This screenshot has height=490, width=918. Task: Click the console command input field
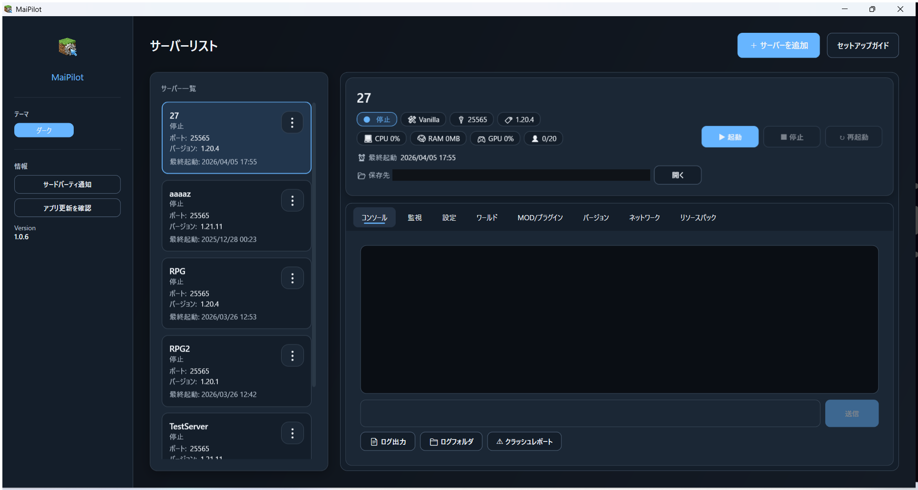click(590, 413)
